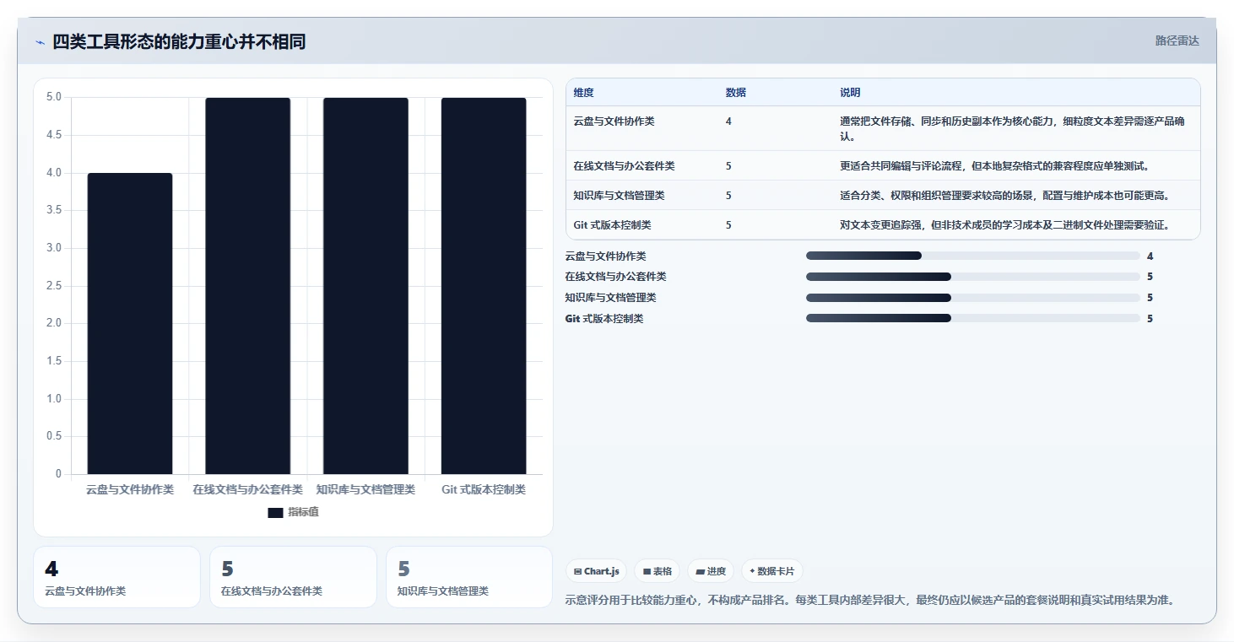Viewport: 1234px width, 642px height.
Task: Click the 云盘与文件协作类 table cell
Action: click(614, 121)
